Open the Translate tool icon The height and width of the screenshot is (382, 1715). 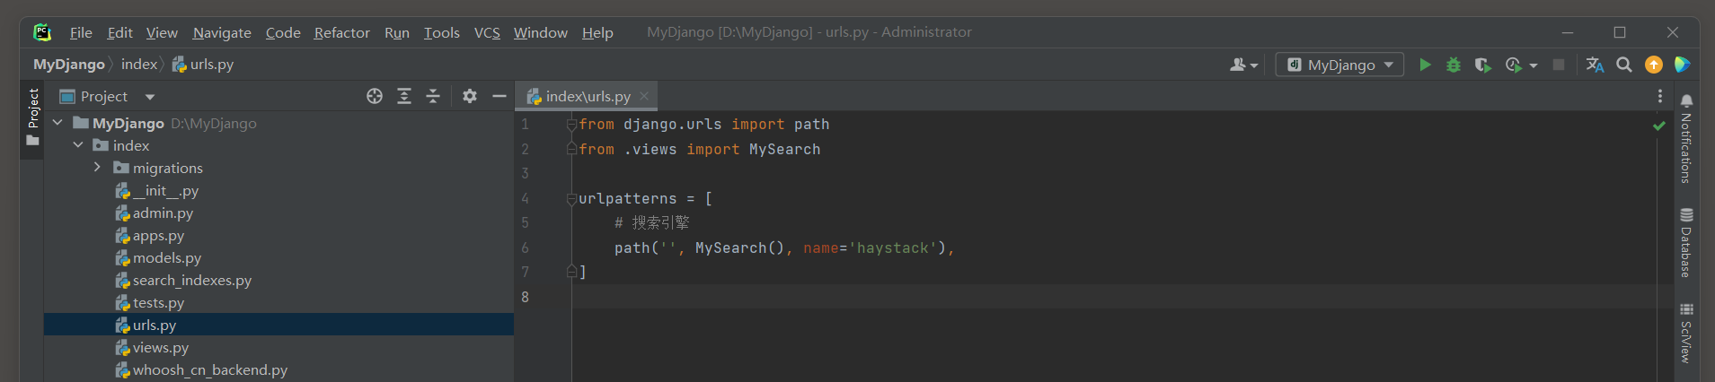pyautogui.click(x=1595, y=65)
